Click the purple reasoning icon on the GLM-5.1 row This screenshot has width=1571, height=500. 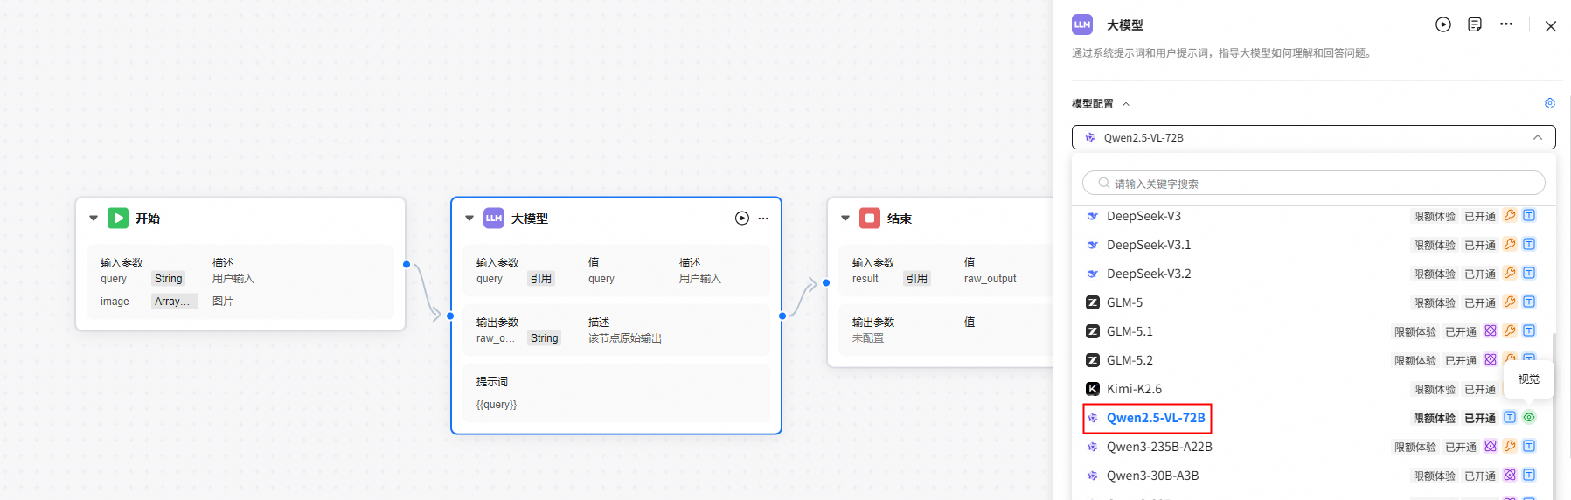[1491, 330]
